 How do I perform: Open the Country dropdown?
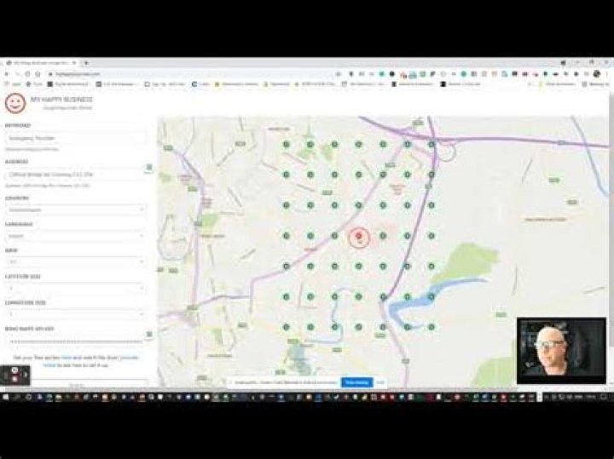(x=75, y=210)
